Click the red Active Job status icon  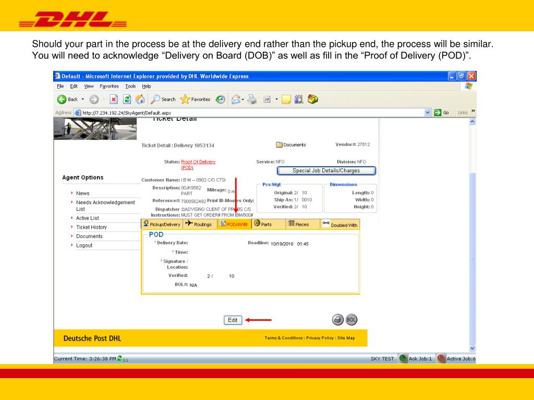441,358
